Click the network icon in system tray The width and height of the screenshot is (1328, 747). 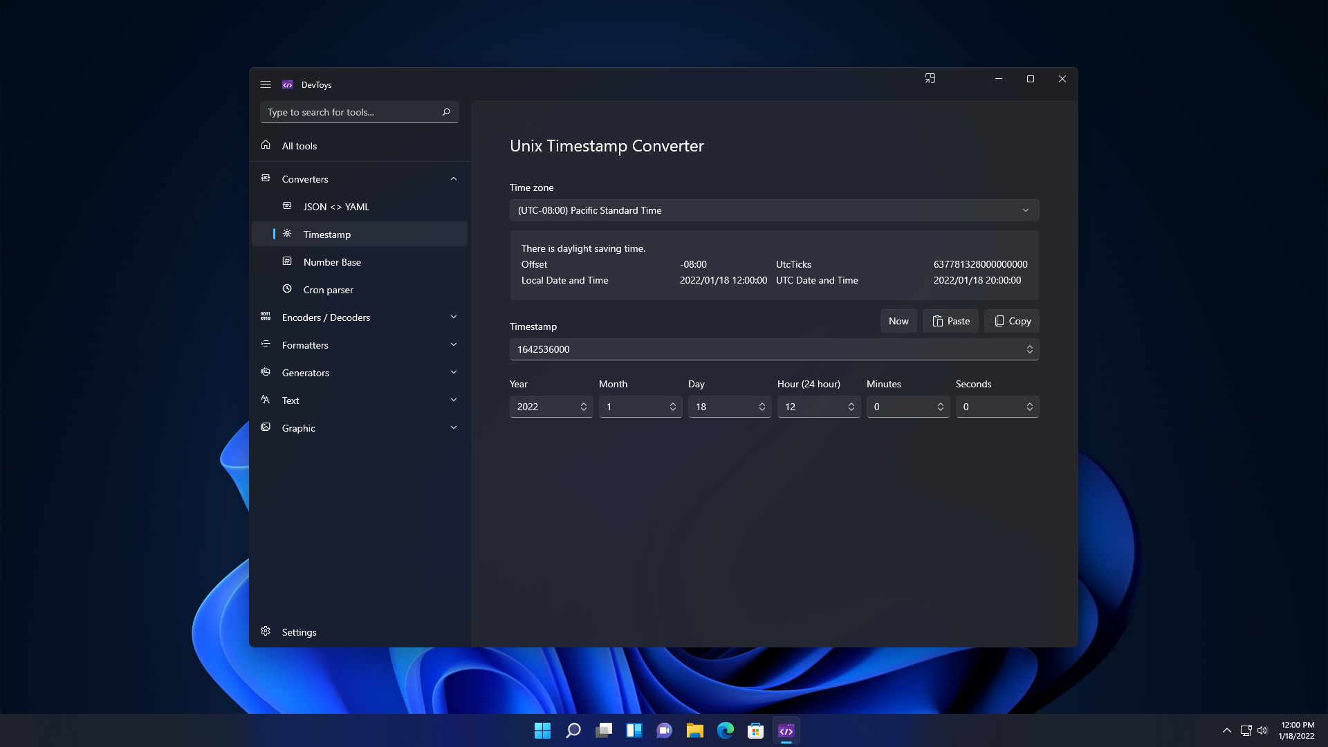pyautogui.click(x=1246, y=730)
